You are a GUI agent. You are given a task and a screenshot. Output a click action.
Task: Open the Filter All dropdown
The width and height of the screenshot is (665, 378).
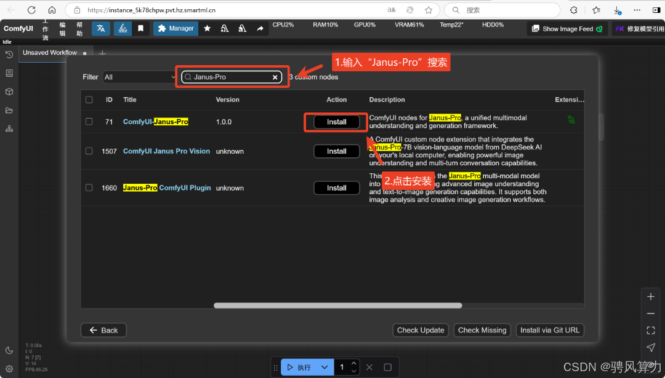pos(140,77)
